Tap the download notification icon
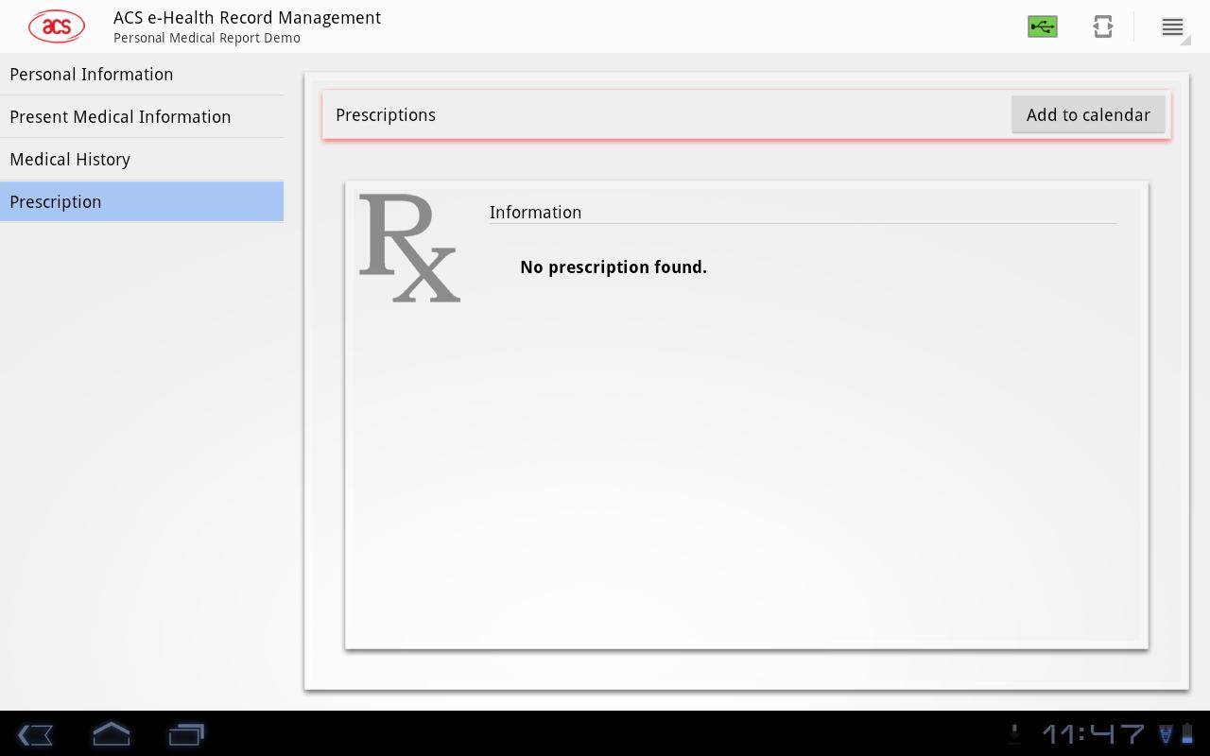1210x756 pixels. [x=1015, y=733]
